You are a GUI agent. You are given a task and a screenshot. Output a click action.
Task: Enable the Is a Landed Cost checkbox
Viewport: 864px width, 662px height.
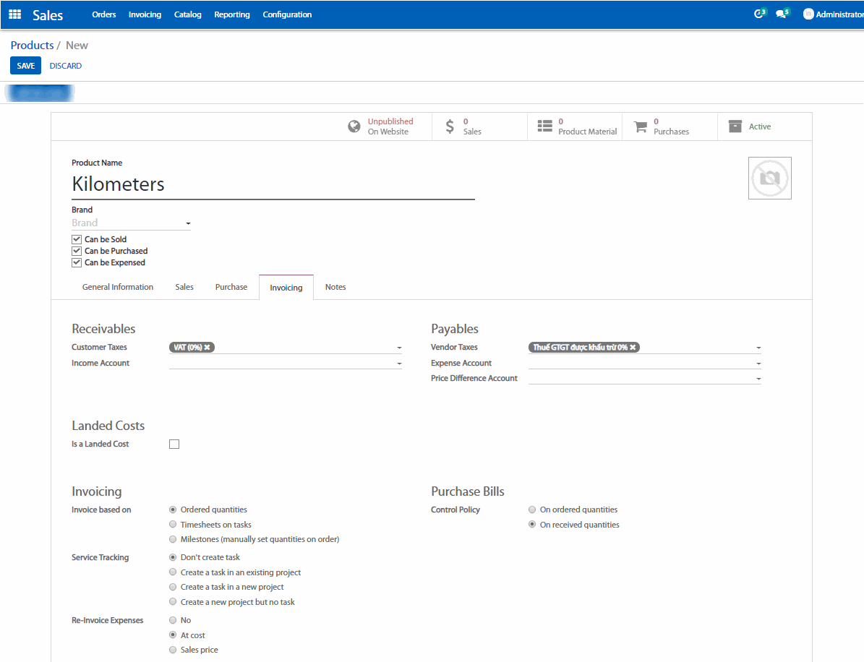click(174, 444)
